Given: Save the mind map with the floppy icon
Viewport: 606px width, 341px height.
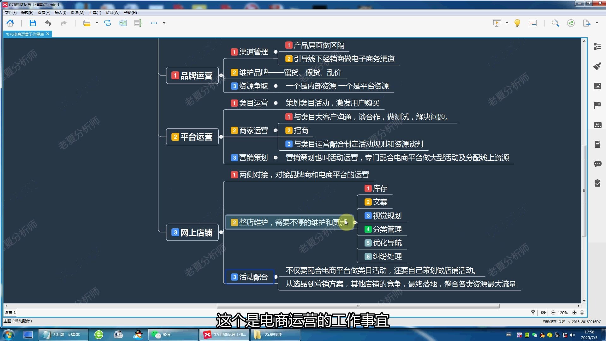Looking at the screenshot, I should point(33,23).
